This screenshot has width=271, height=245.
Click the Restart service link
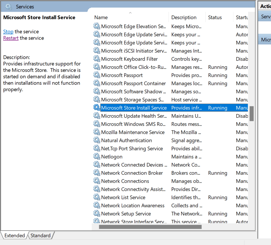(11, 38)
